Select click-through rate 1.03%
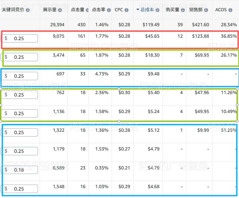This screenshot has height=198, width=239. [102, 187]
